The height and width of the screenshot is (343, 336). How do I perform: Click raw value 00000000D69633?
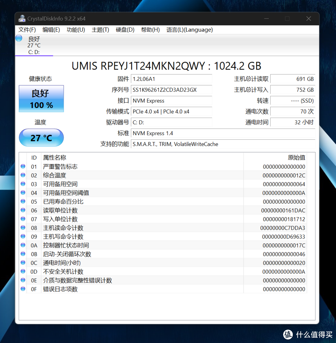pos(283,237)
